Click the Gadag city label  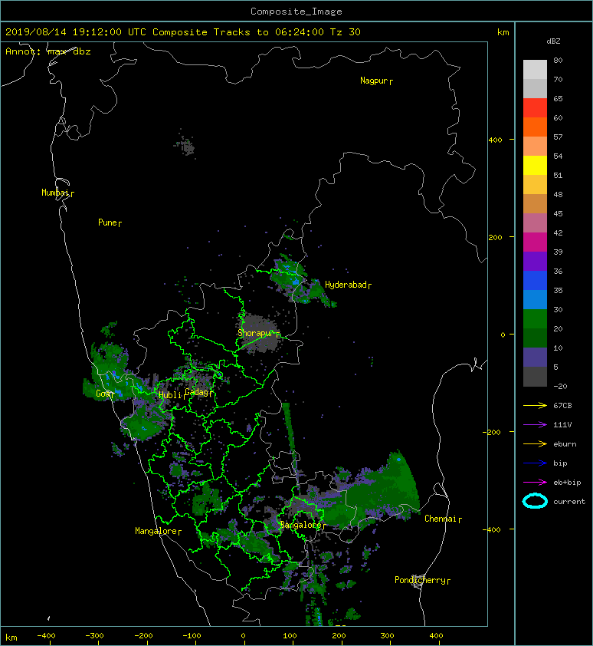tap(198, 392)
